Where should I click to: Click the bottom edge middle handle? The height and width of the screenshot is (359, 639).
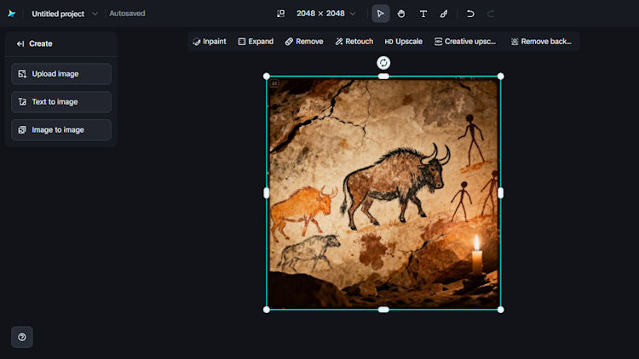pos(383,310)
